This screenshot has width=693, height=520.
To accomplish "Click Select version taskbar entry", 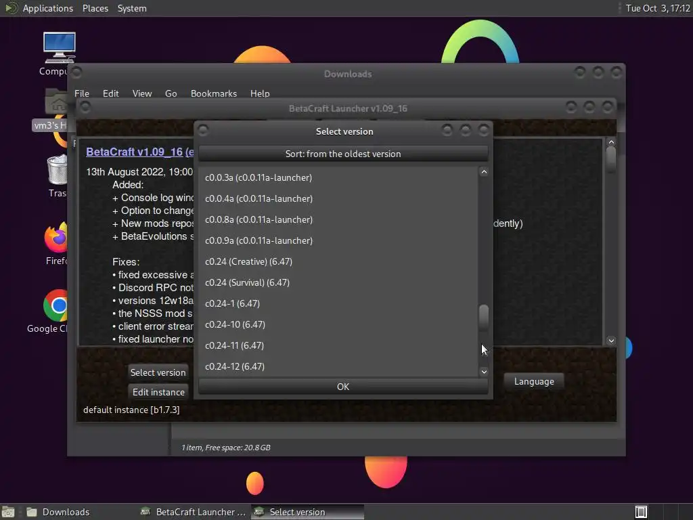I will point(308,512).
